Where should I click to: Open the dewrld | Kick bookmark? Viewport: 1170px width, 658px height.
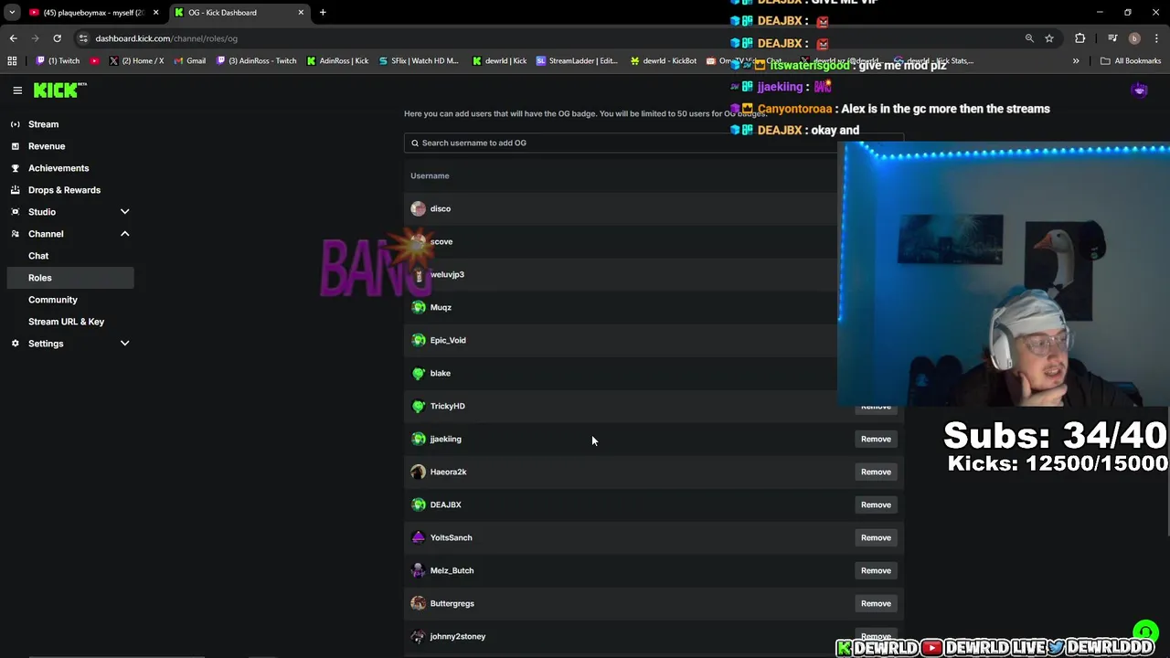point(500,61)
